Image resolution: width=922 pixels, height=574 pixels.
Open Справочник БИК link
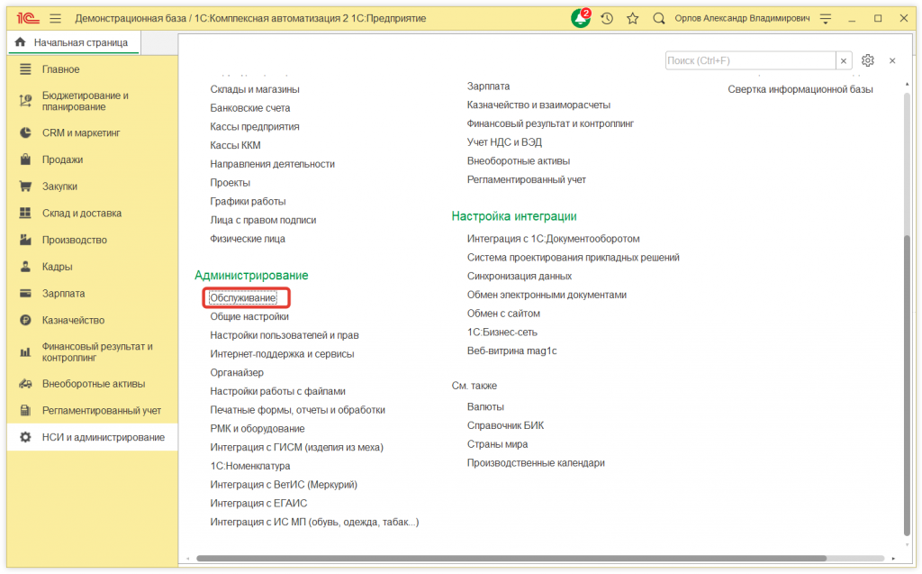click(x=505, y=425)
